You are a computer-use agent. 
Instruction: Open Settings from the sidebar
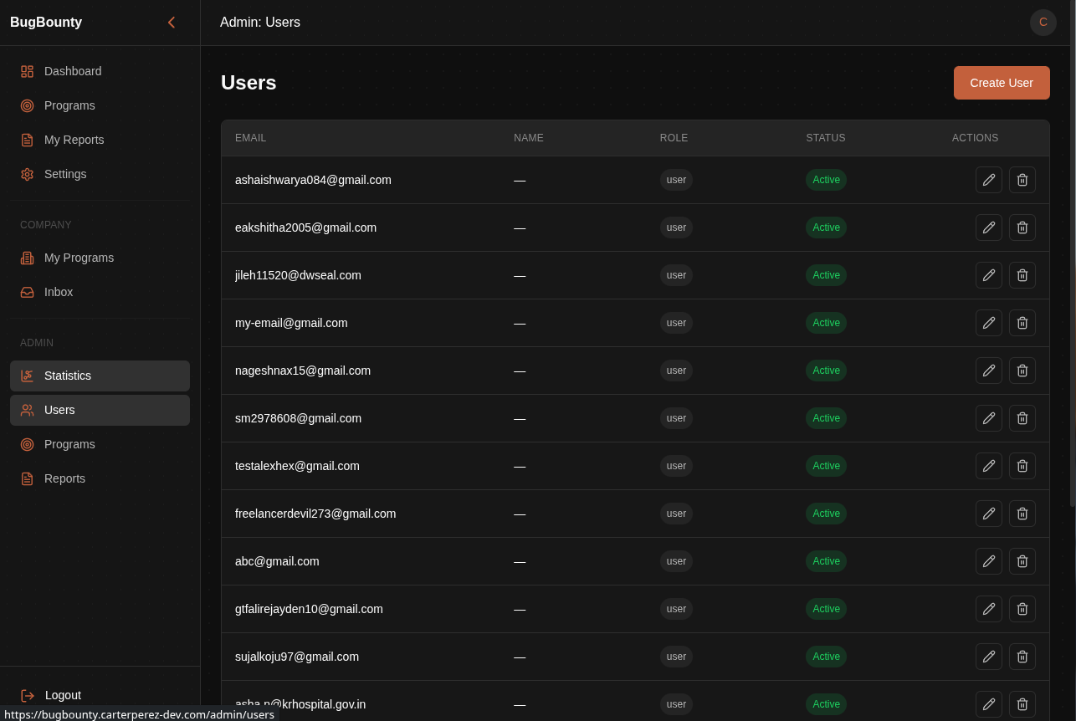100,174
